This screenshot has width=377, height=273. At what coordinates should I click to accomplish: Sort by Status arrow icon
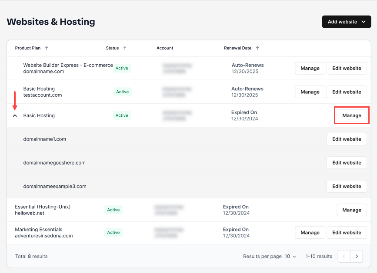(x=125, y=48)
